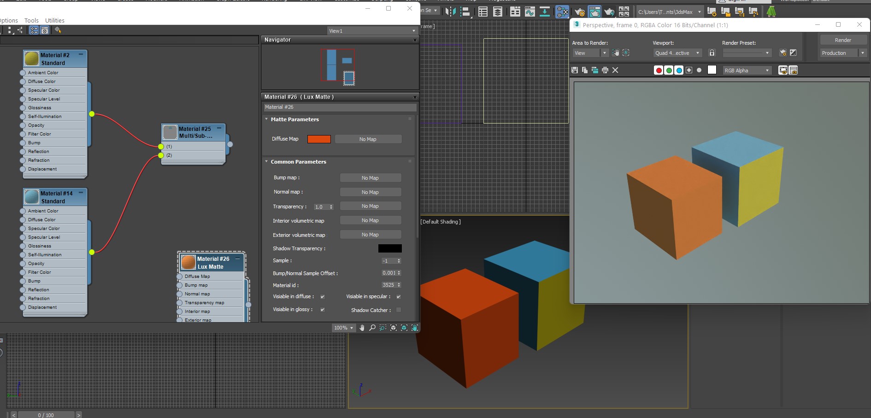Click the Bump map No Map button

370,178
